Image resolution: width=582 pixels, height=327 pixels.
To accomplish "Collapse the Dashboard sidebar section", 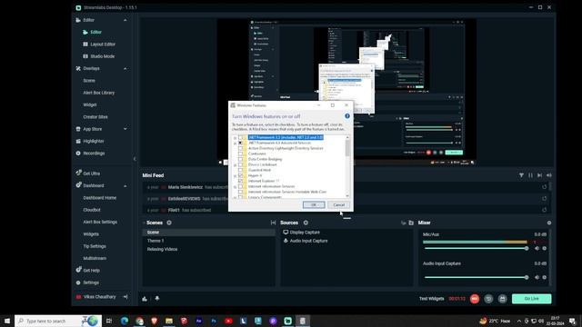I will click(x=125, y=185).
